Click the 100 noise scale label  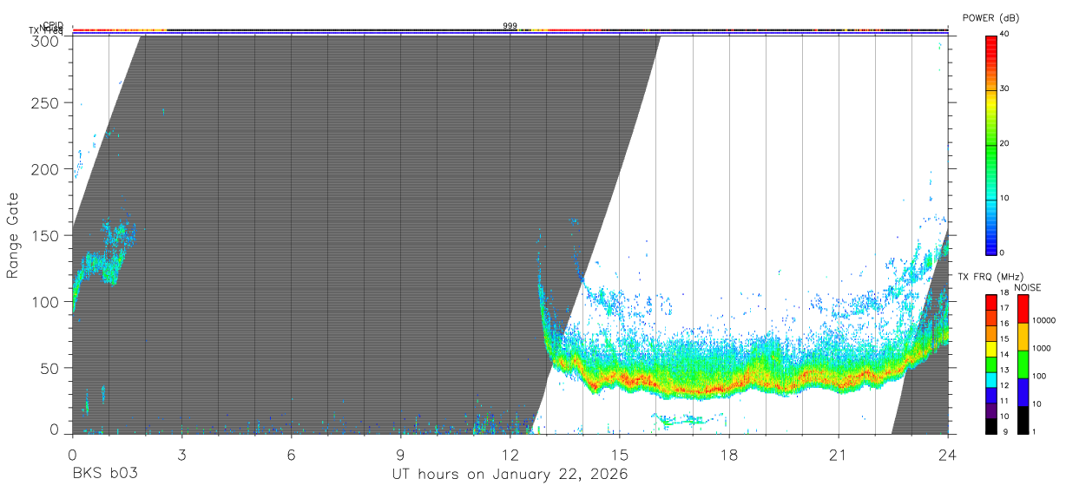[1038, 376]
